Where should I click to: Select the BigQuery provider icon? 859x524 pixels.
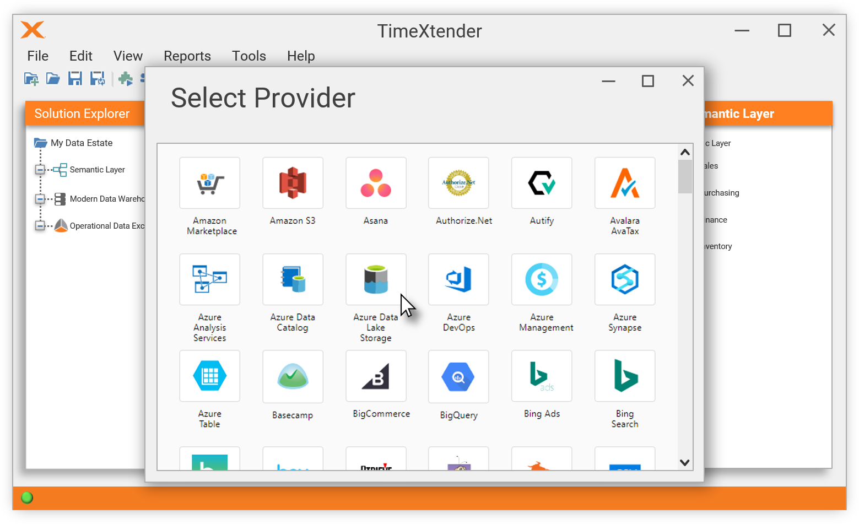[x=458, y=376]
